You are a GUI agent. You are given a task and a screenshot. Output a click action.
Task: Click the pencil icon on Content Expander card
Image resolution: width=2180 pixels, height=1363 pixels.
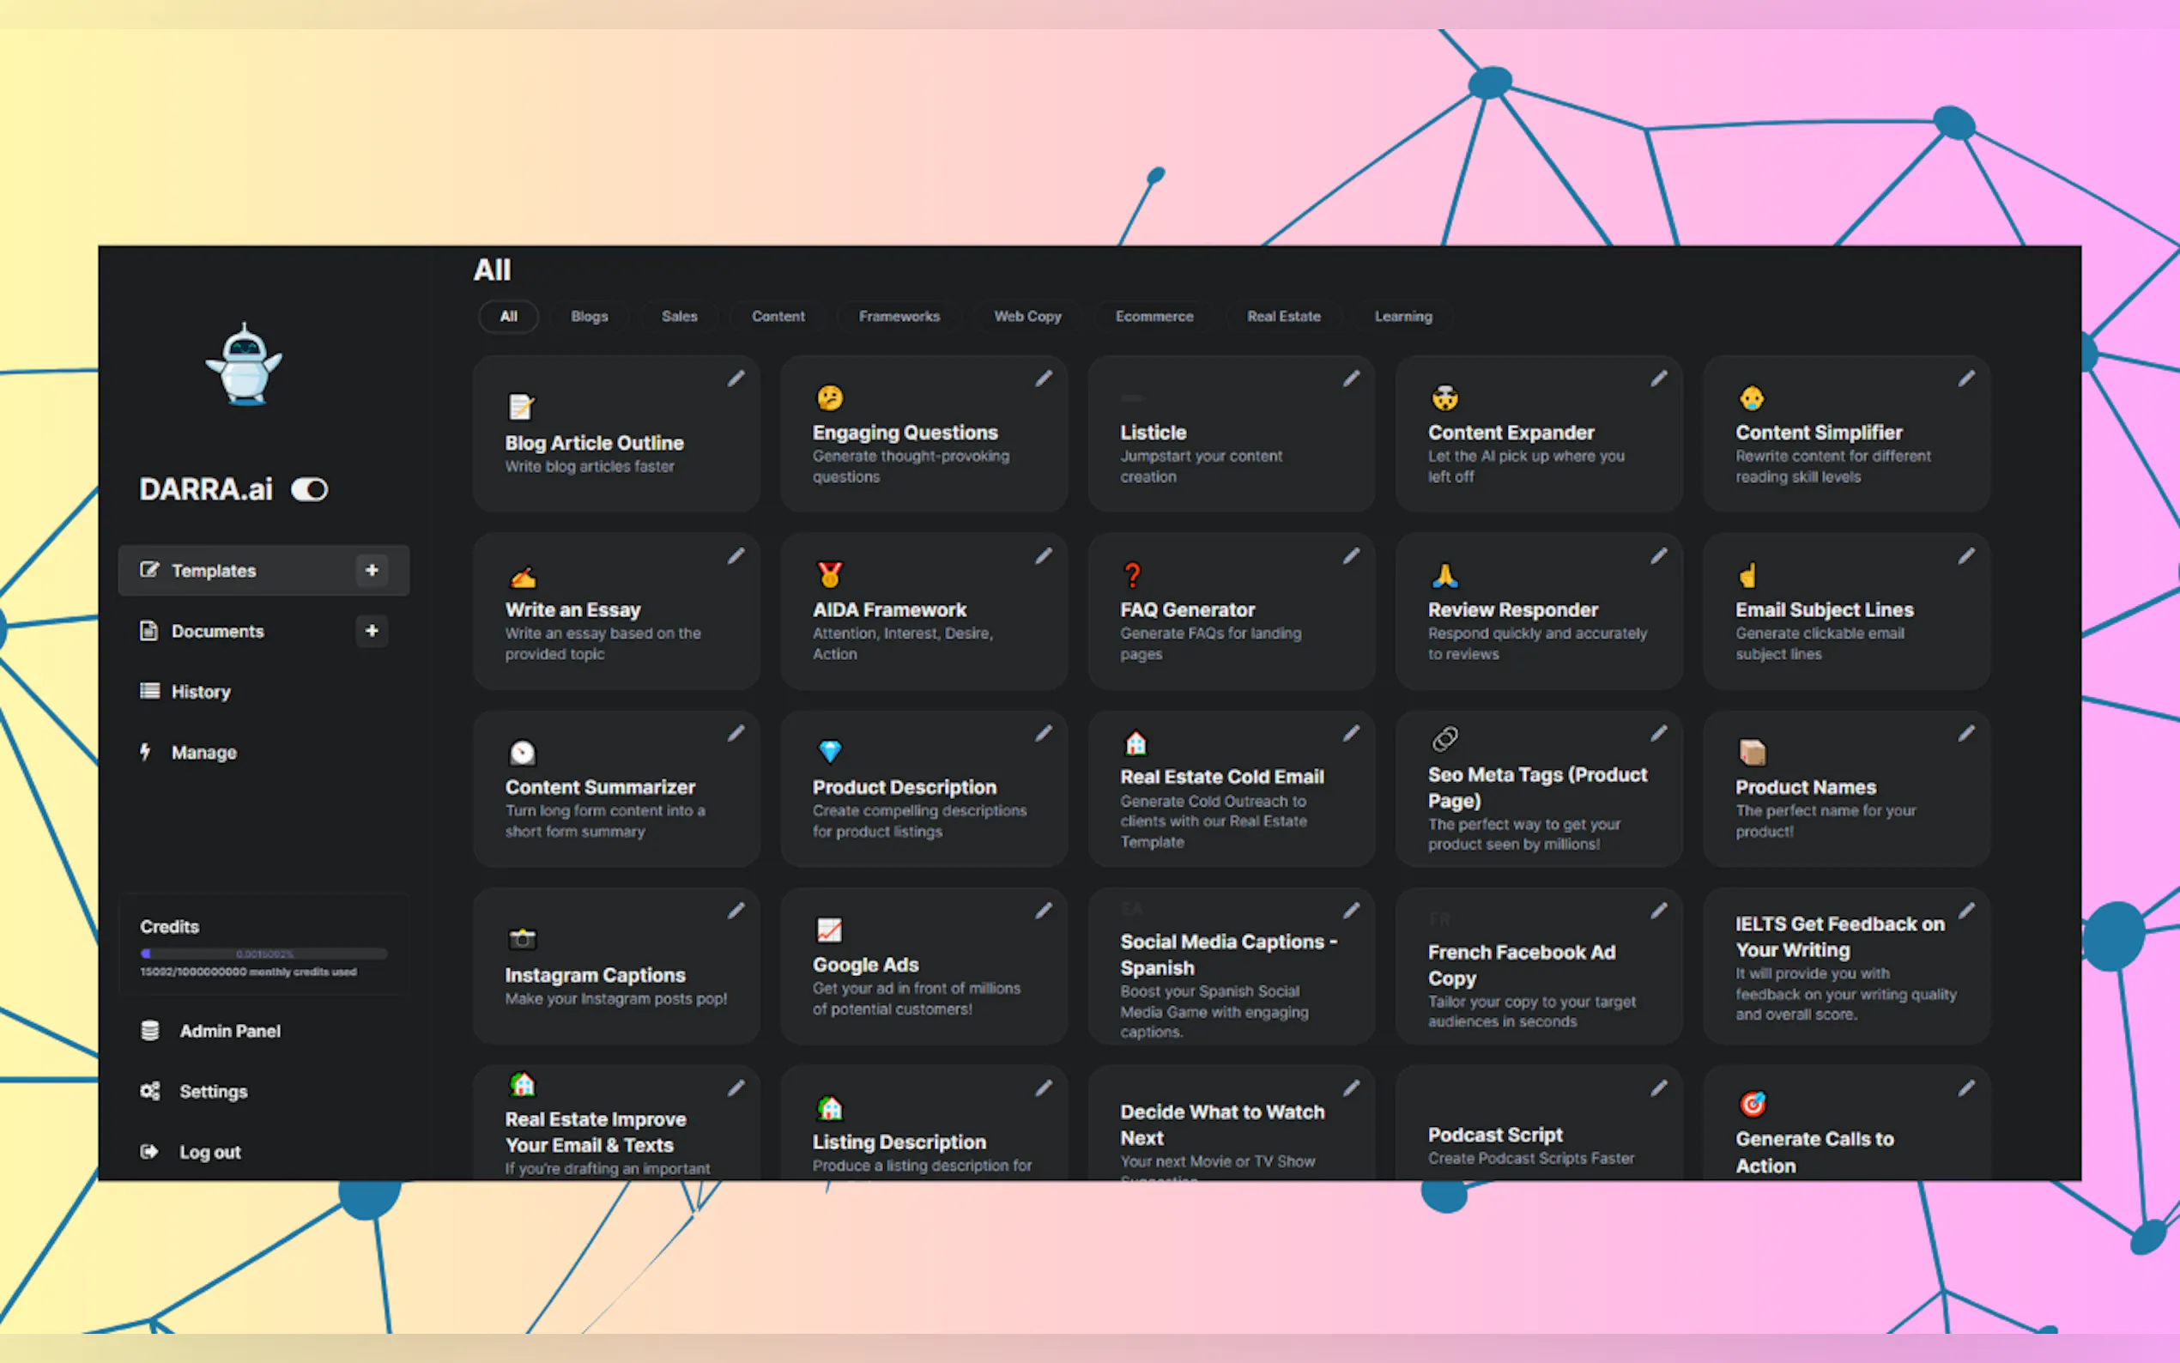[1658, 379]
